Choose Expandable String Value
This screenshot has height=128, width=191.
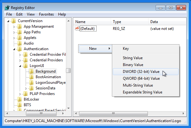146,92
